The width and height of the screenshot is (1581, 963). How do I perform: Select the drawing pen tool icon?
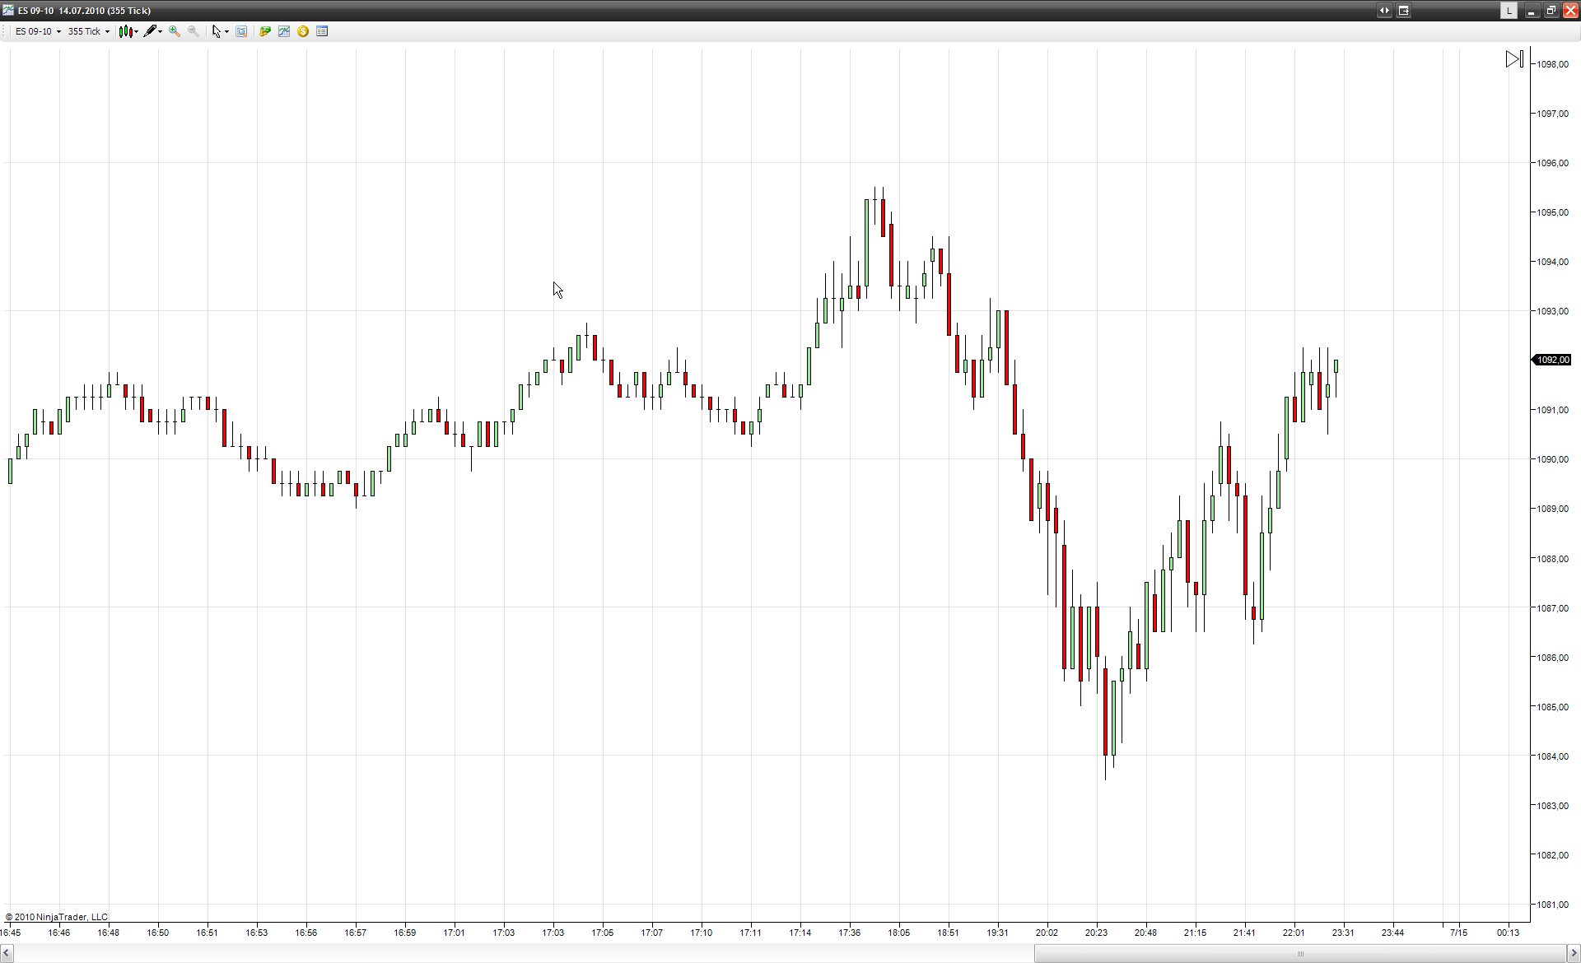[x=149, y=31]
